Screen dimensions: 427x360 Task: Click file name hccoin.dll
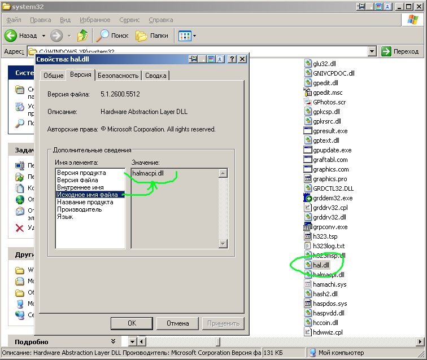(325, 323)
